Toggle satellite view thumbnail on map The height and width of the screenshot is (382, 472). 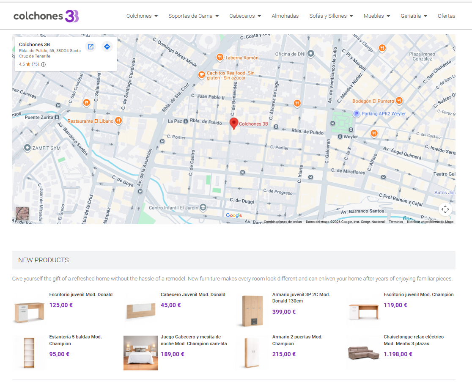point(22,213)
